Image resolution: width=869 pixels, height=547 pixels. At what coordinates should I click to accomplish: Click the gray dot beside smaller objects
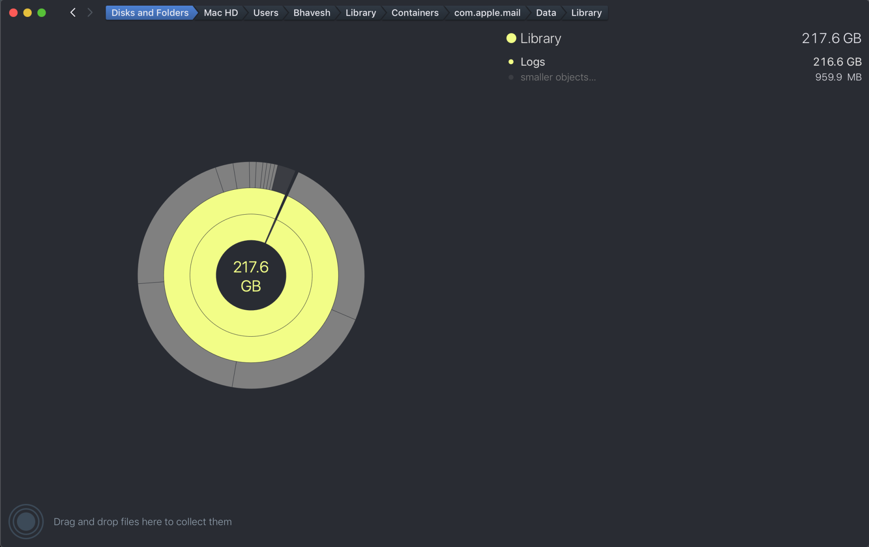pyautogui.click(x=511, y=77)
